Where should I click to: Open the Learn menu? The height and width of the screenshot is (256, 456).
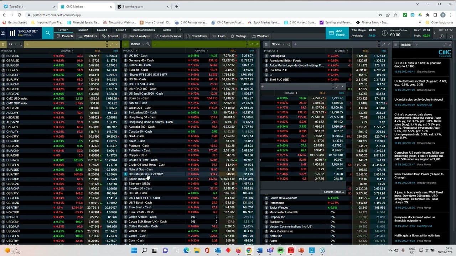pyautogui.click(x=219, y=36)
